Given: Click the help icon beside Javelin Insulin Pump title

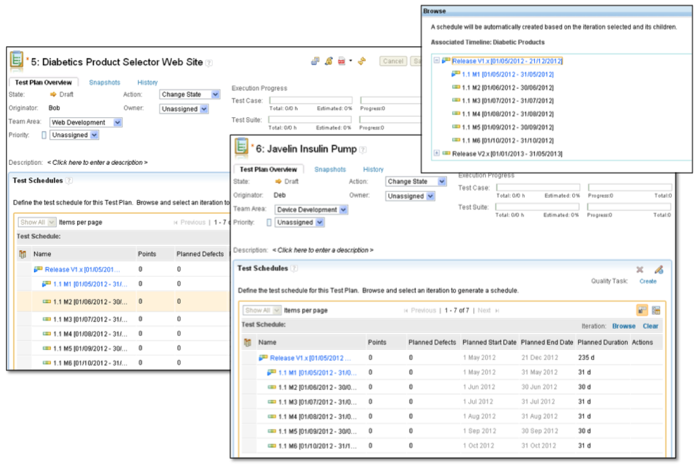Looking at the screenshot, I should [x=363, y=150].
